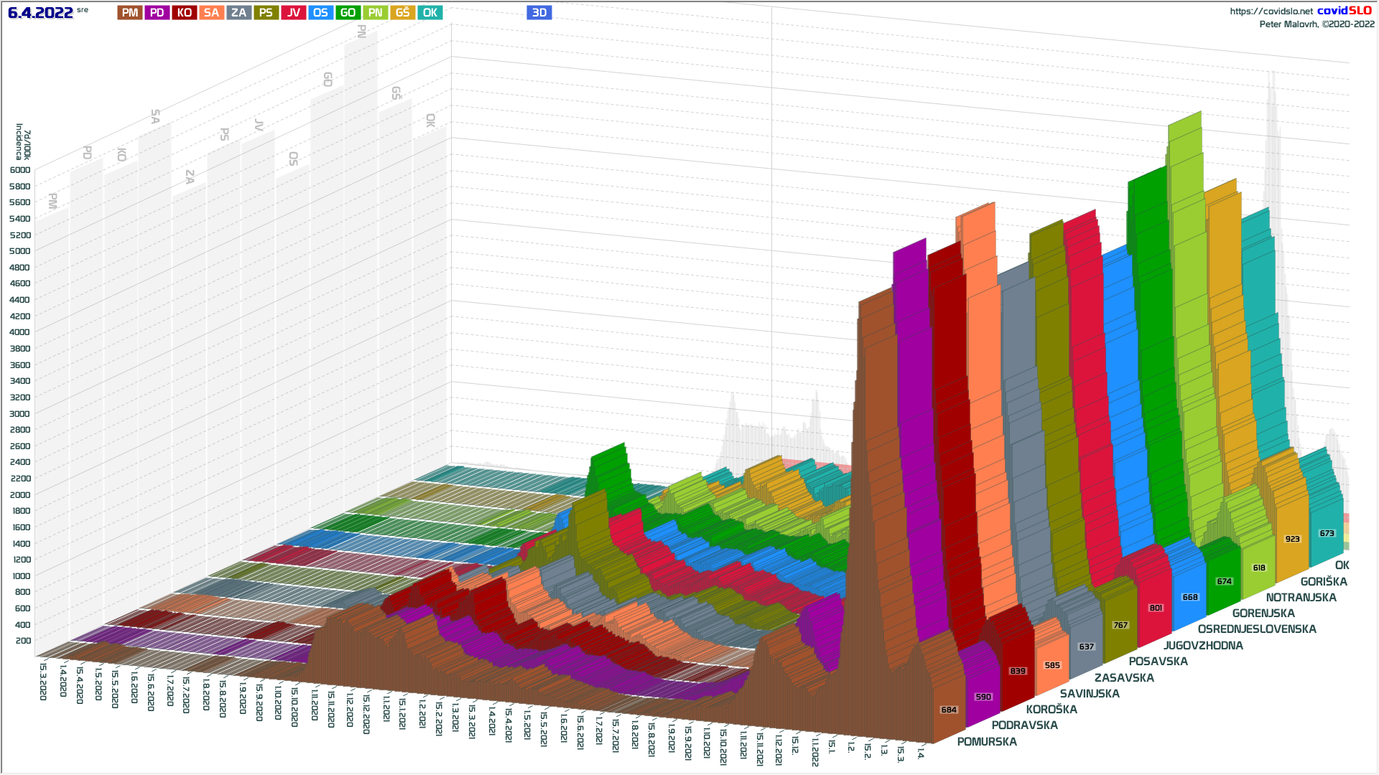Toggle the blue OS region button
Image resolution: width=1379 pixels, height=775 pixels.
[x=320, y=13]
